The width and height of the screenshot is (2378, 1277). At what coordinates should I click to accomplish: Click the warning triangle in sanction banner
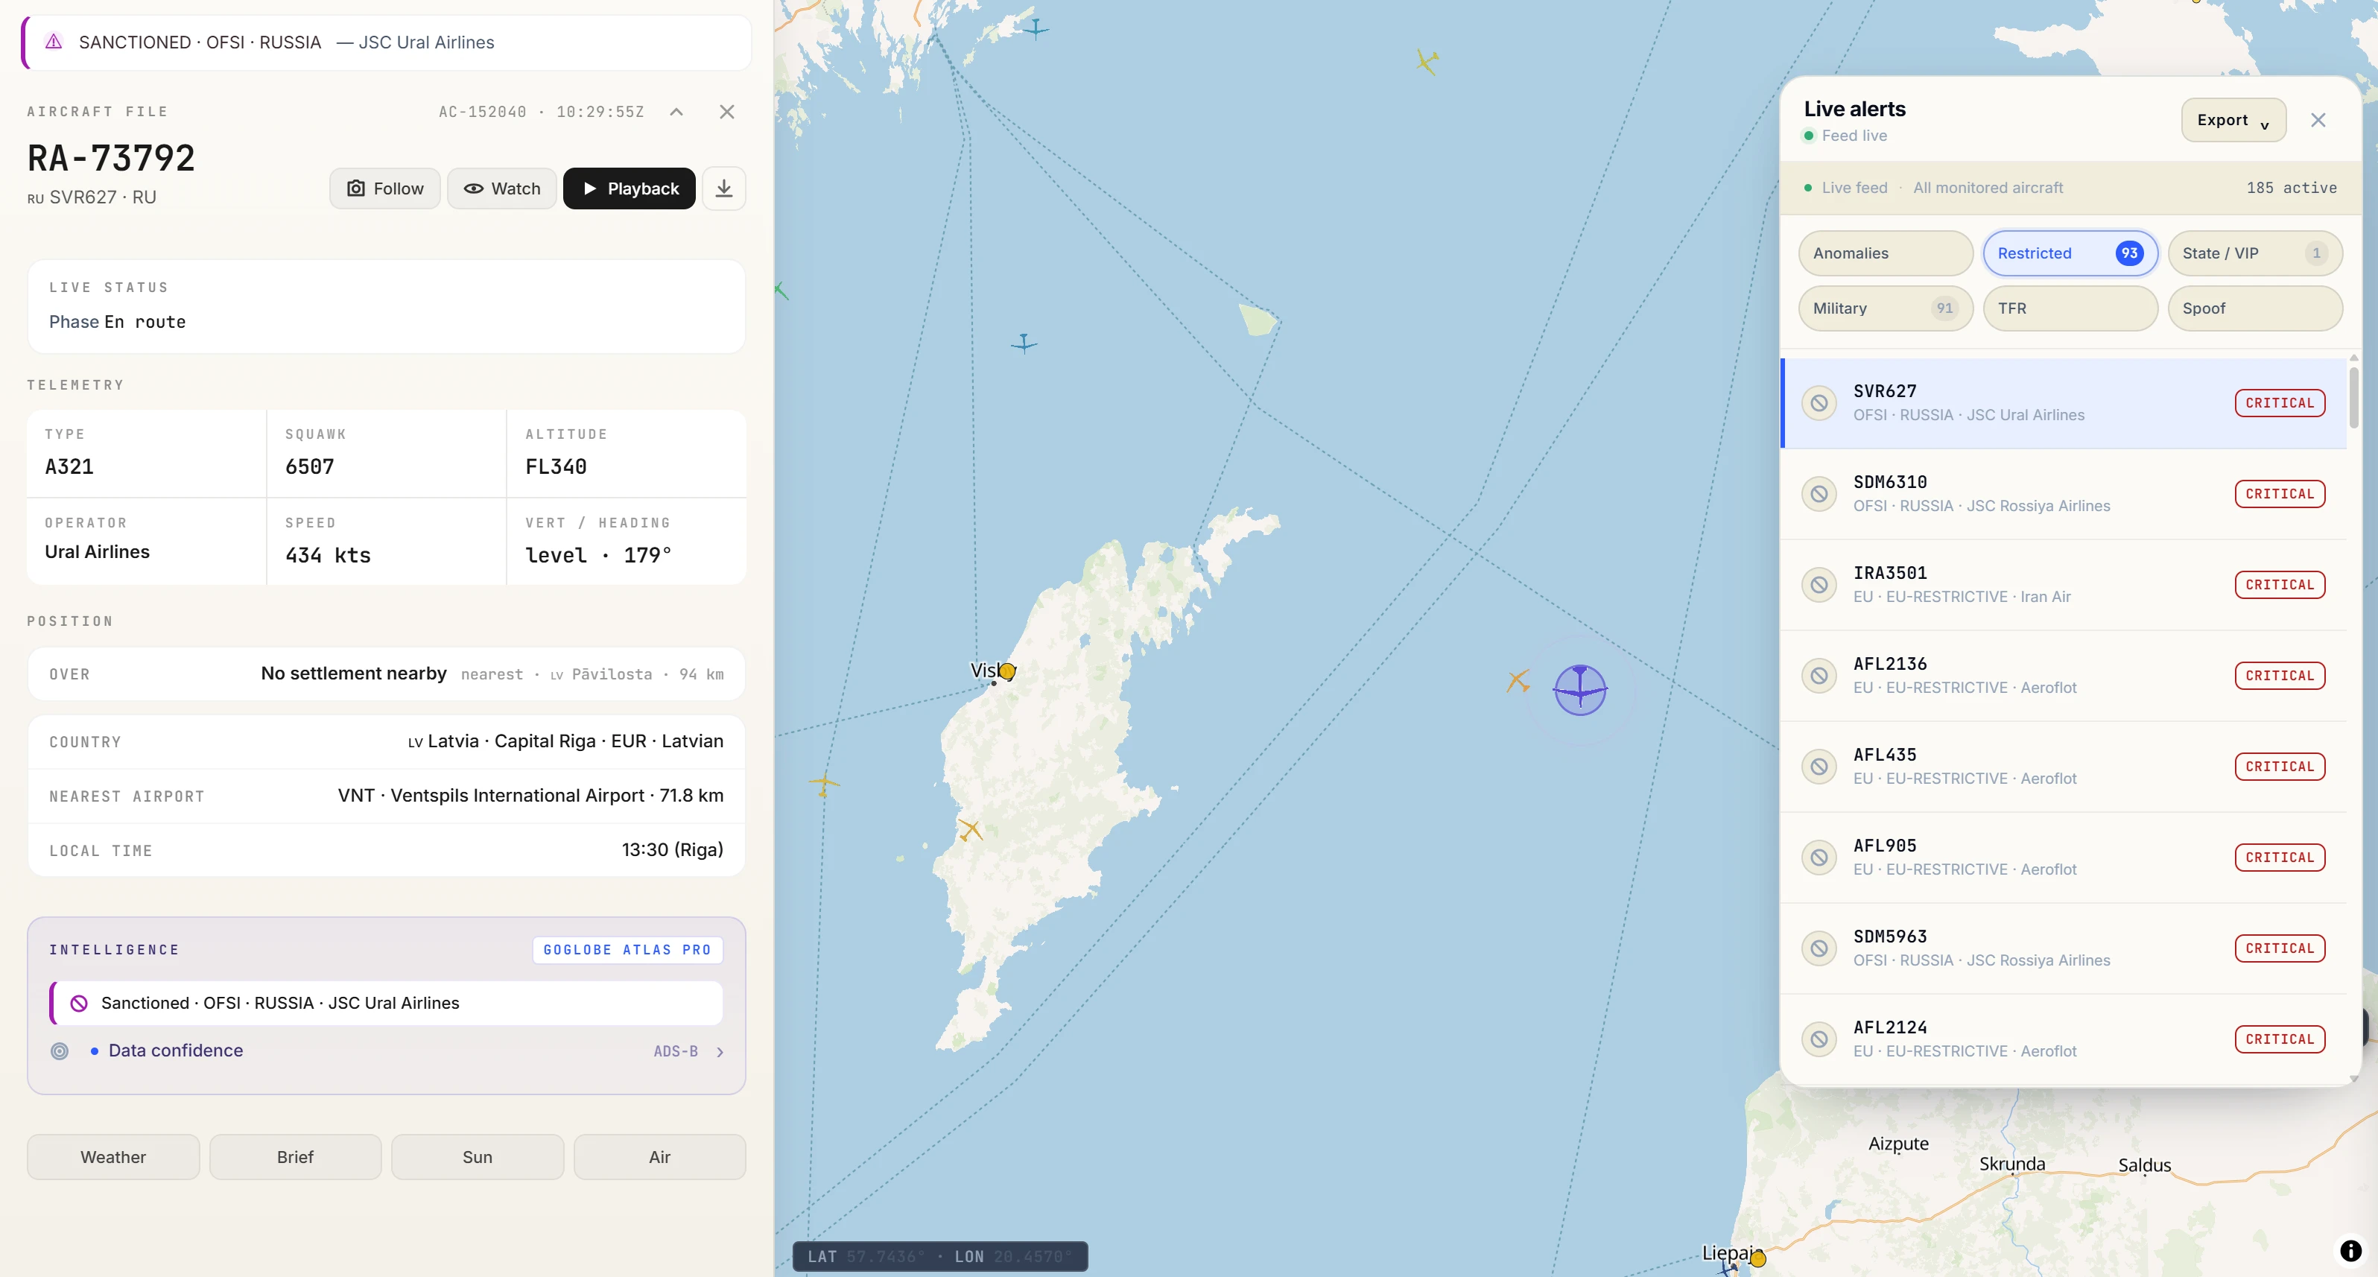pyautogui.click(x=54, y=42)
